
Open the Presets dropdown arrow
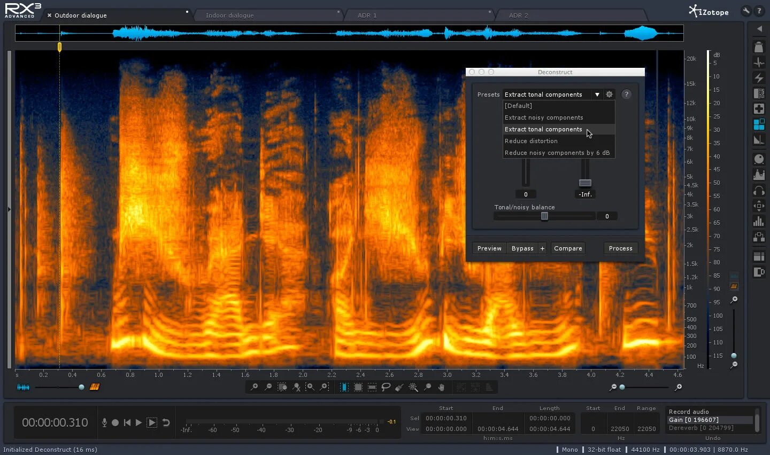597,95
